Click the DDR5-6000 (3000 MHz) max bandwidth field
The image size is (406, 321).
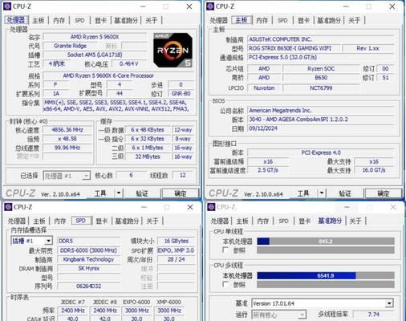tap(89, 250)
